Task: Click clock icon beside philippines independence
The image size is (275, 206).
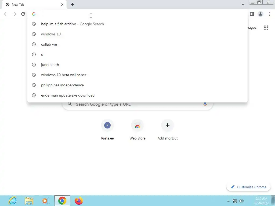Action: pyautogui.click(x=34, y=85)
